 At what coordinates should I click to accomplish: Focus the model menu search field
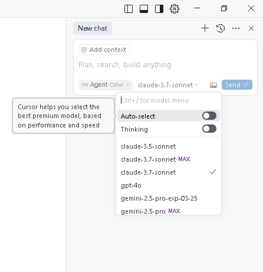coord(169,100)
